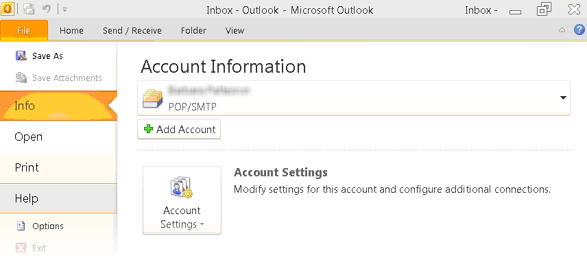Select the Info section
The width and height of the screenshot is (587, 258).
coord(58,106)
